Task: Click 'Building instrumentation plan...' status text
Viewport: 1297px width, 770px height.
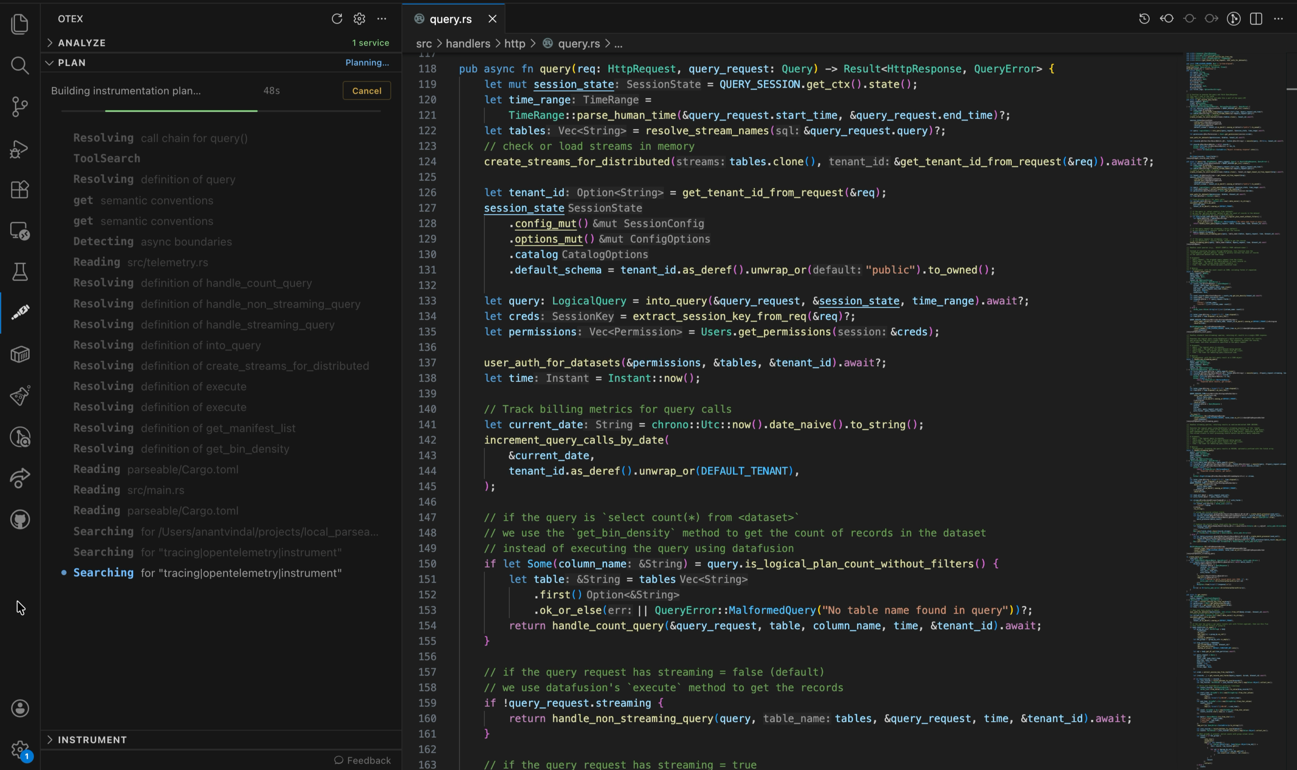Action: click(125, 90)
